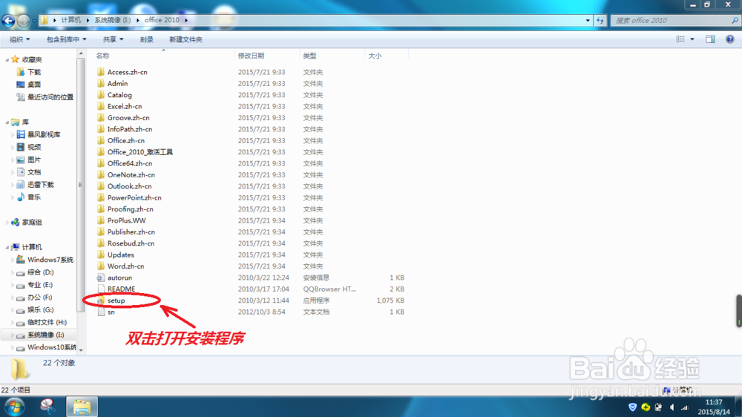This screenshot has height=417, width=742.
Task: Click 系统镜像 (I:) in the breadcrumb
Action: click(x=113, y=20)
